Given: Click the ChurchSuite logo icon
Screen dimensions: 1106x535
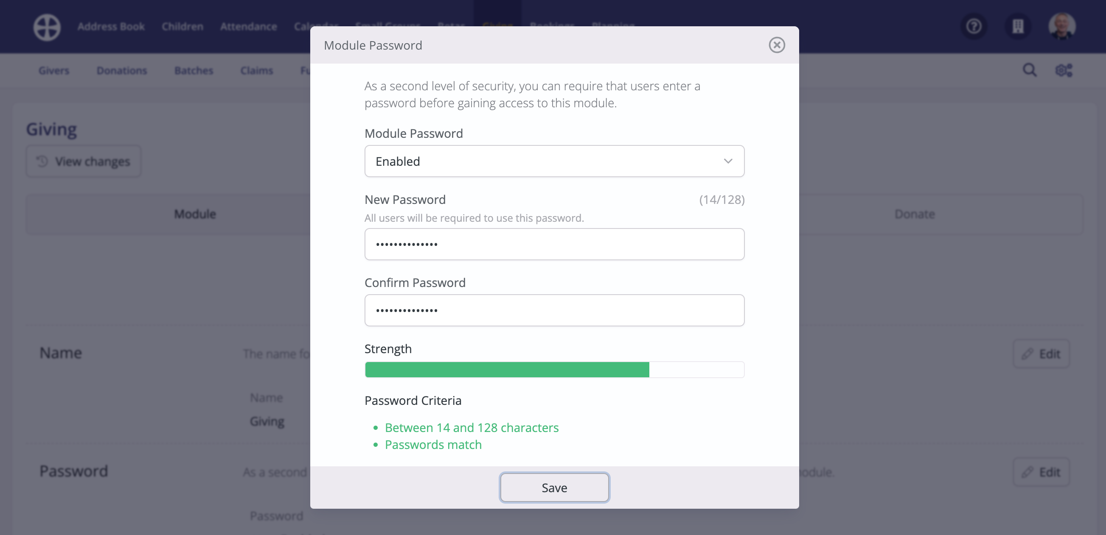Looking at the screenshot, I should tap(47, 27).
